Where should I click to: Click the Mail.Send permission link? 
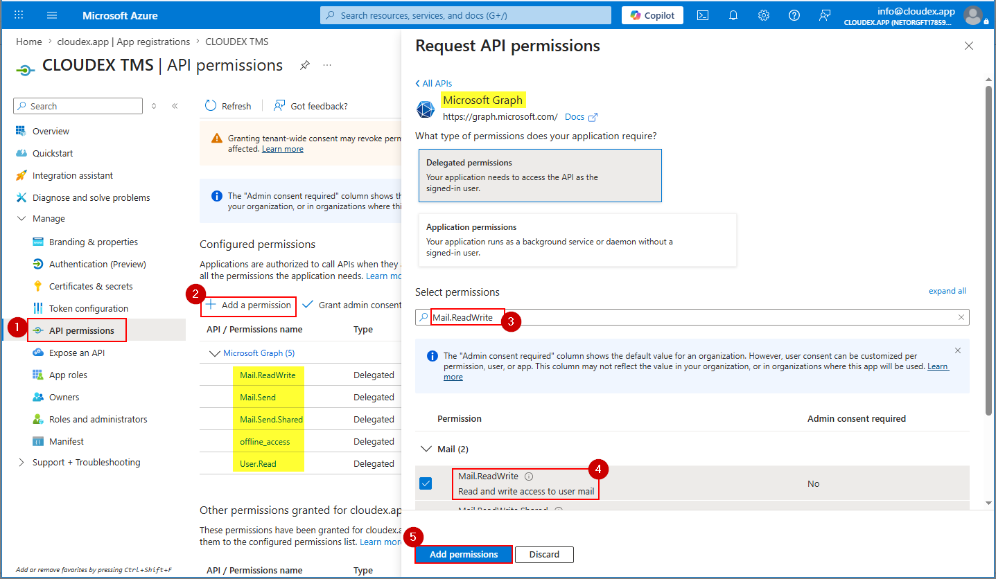pyautogui.click(x=258, y=397)
